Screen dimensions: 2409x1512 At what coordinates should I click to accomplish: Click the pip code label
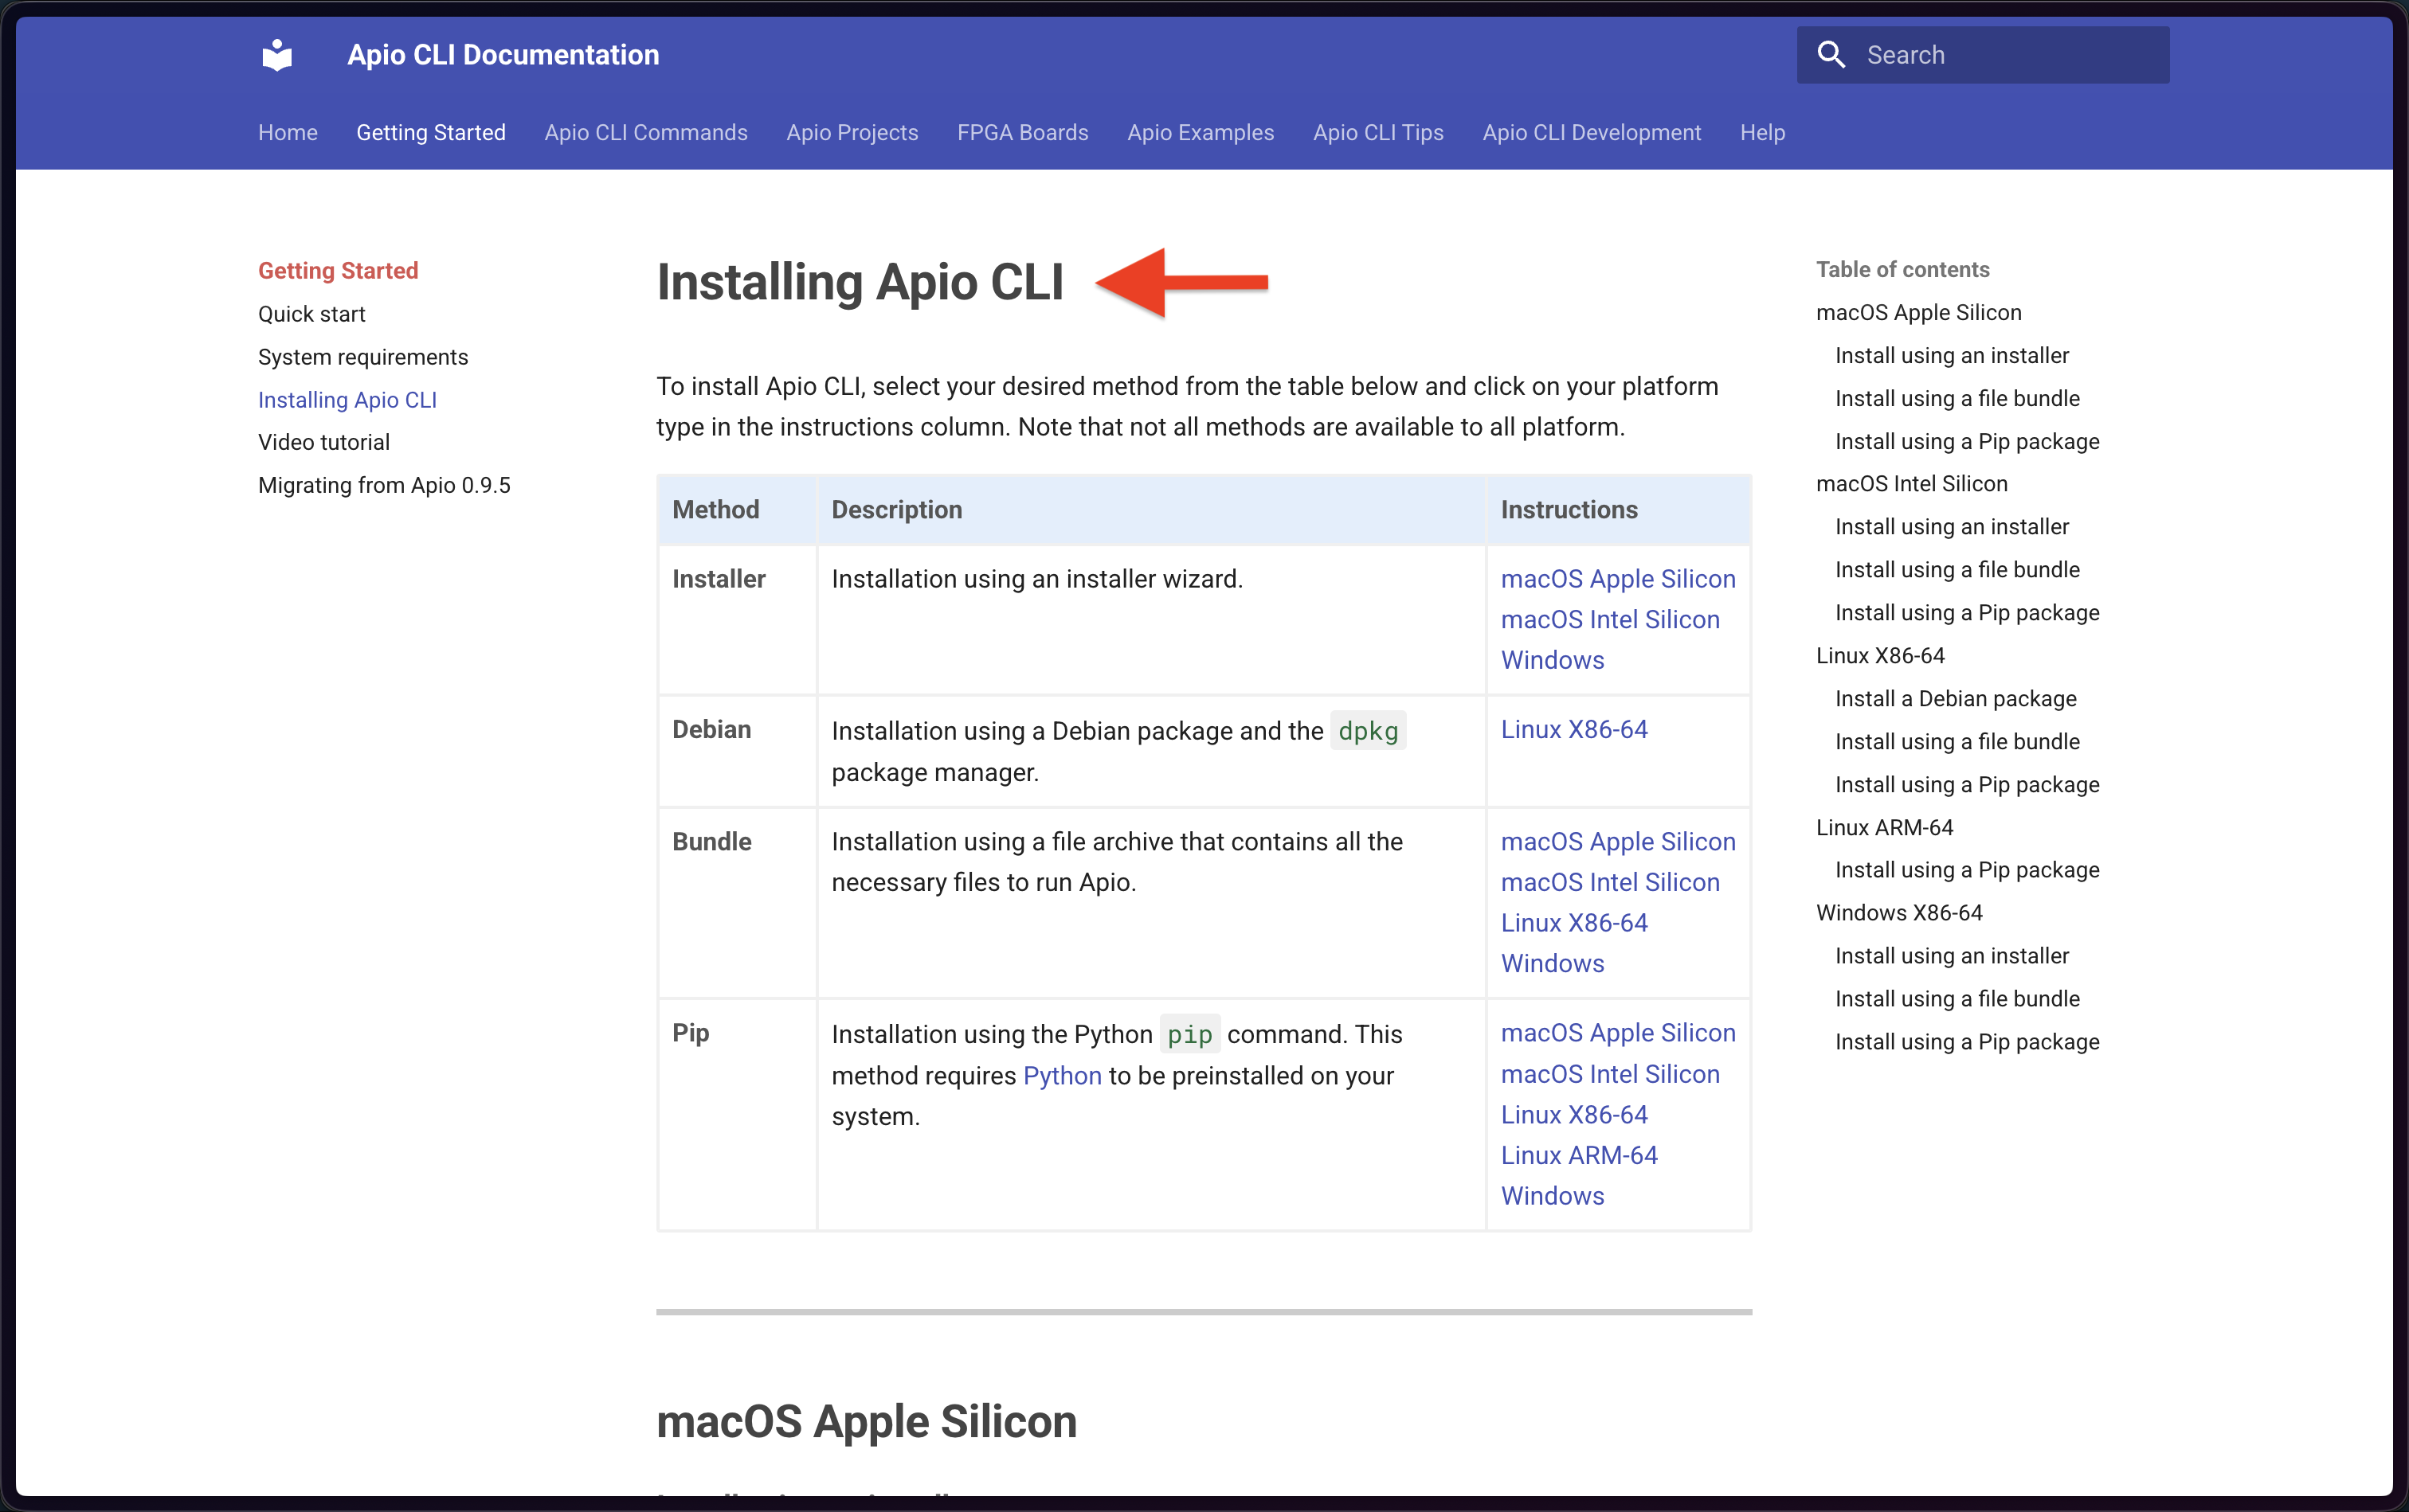[x=1189, y=1035]
